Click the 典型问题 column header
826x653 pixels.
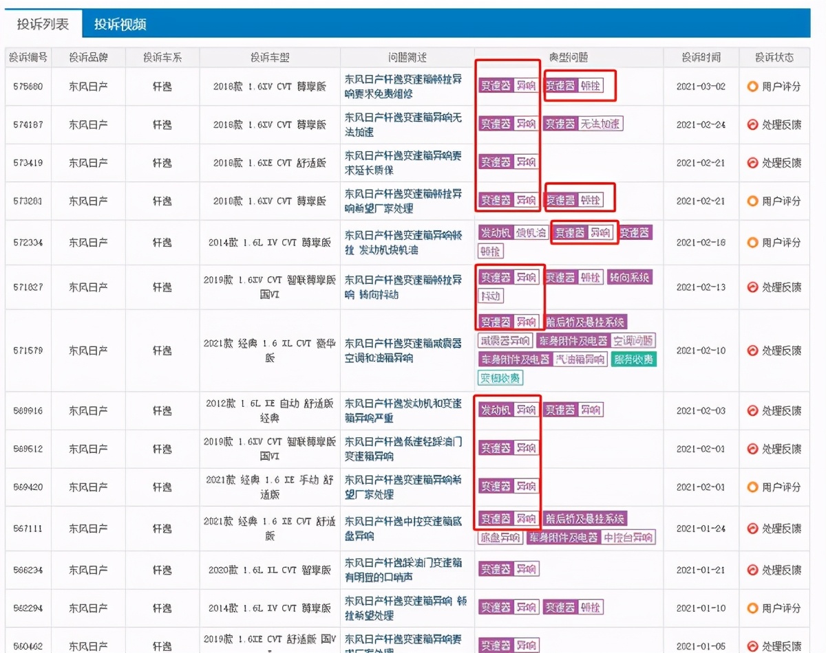click(569, 58)
